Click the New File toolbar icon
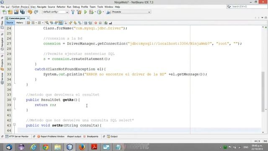Viewport: 268px width, 151px height. tap(5, 12)
